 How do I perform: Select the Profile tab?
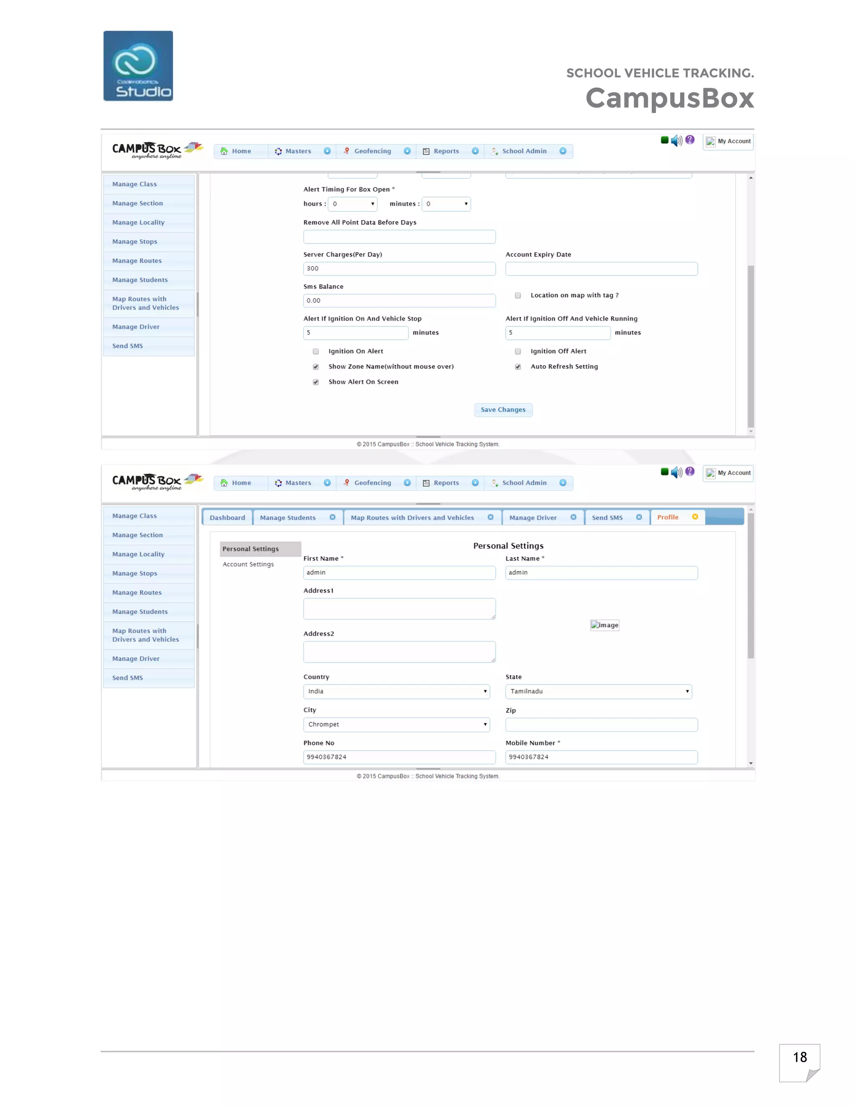(668, 517)
